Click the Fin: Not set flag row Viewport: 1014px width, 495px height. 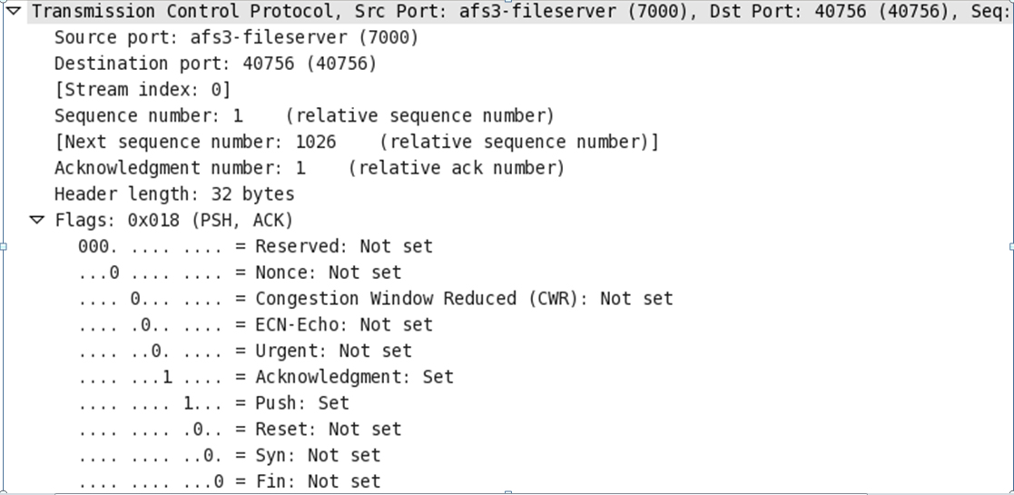click(230, 481)
